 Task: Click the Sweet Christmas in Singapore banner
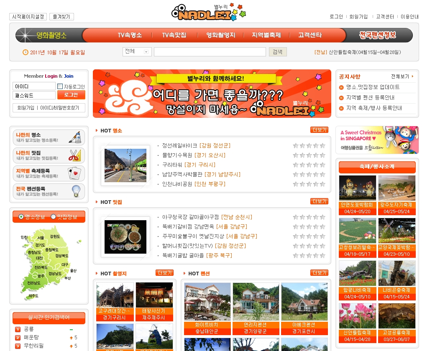point(376,140)
